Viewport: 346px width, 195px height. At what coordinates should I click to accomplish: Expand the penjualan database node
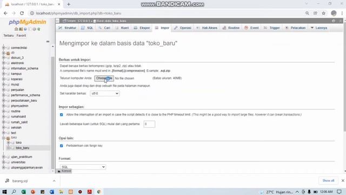click(x=3, y=90)
